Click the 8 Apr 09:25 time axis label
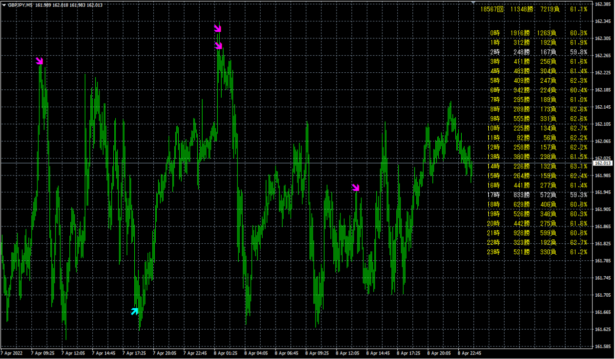Image resolution: width=615 pixels, height=359 pixels. pyautogui.click(x=318, y=353)
